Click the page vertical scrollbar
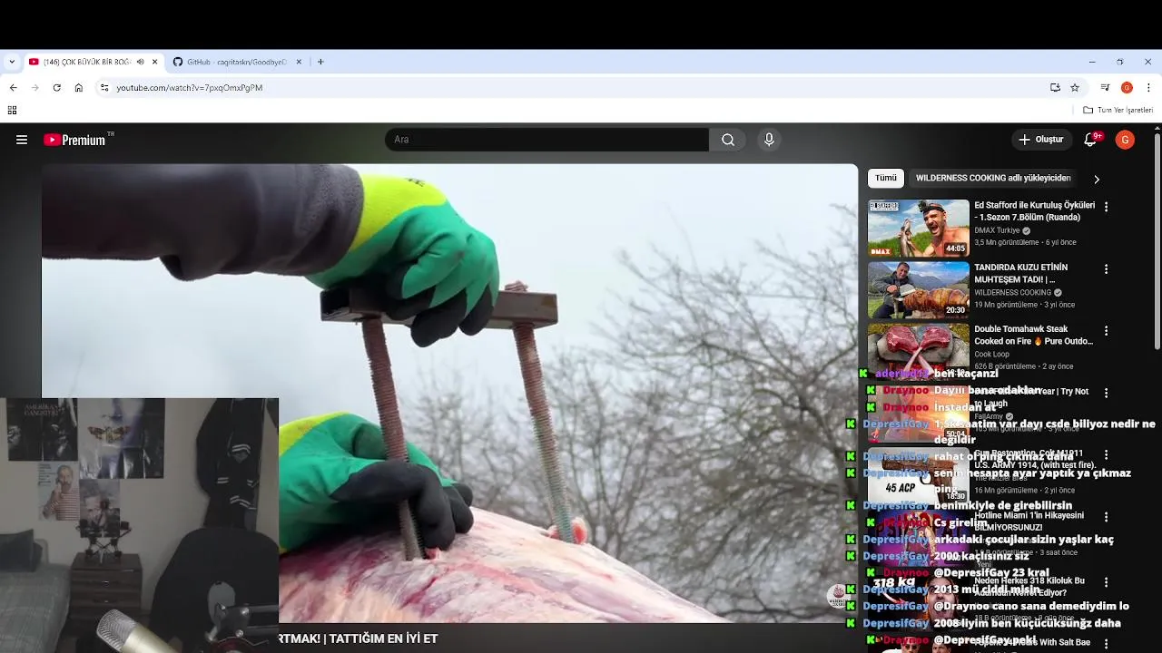This screenshot has height=653, width=1162. [x=1157, y=240]
